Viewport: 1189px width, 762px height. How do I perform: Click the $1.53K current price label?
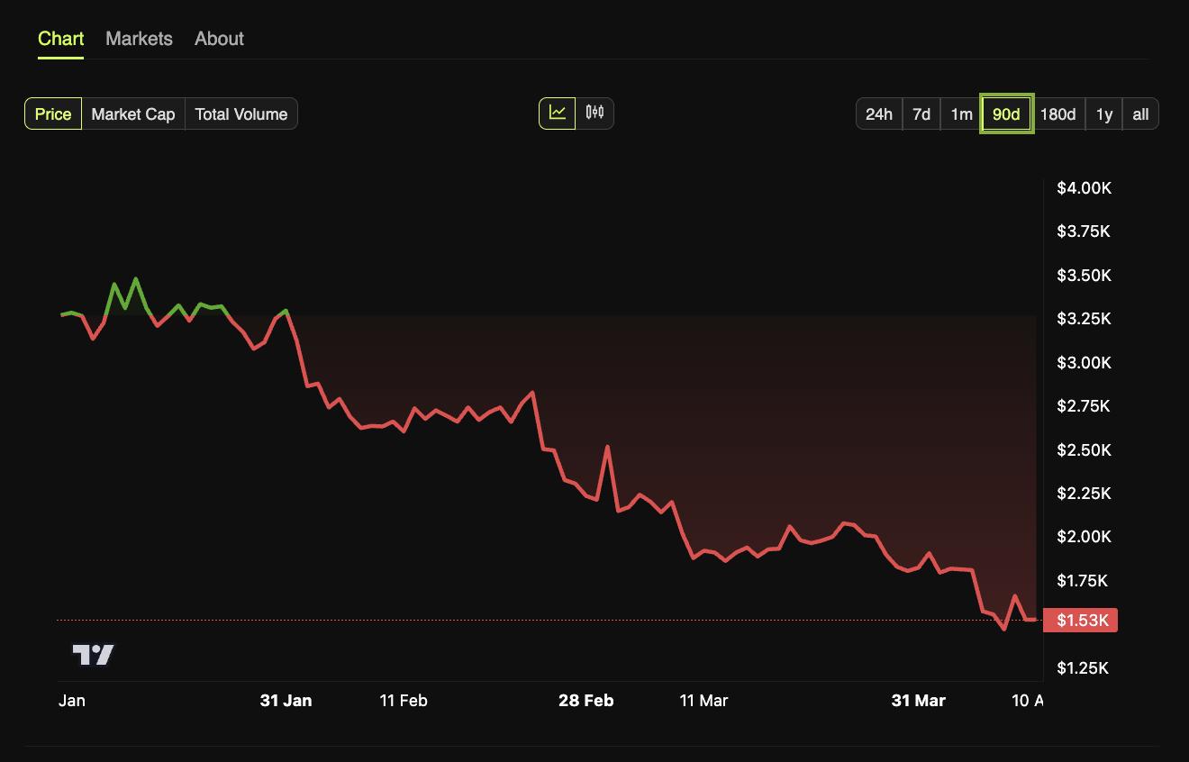[x=1080, y=621]
